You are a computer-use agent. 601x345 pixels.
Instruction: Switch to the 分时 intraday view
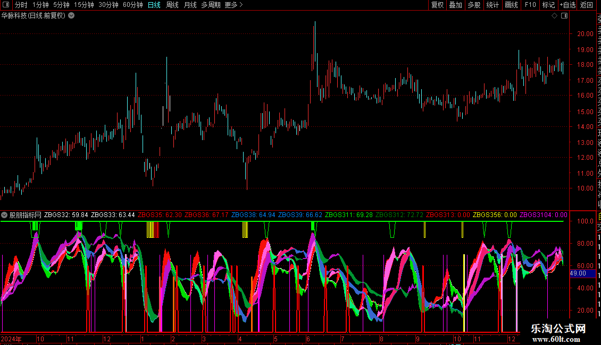[x=21, y=5]
